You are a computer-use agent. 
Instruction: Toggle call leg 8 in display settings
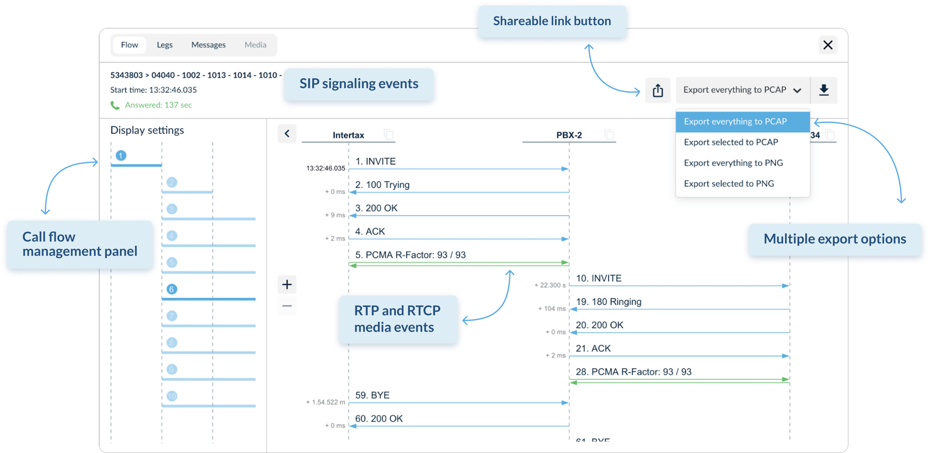point(172,343)
